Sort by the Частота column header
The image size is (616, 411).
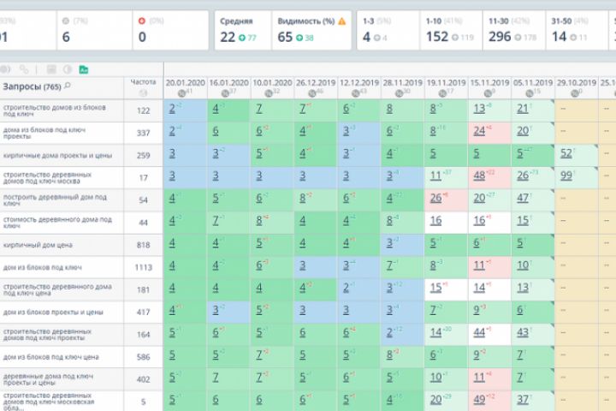point(143,82)
